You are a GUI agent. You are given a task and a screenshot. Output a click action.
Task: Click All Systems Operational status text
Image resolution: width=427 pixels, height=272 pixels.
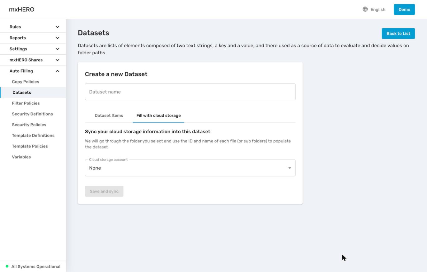click(x=36, y=266)
